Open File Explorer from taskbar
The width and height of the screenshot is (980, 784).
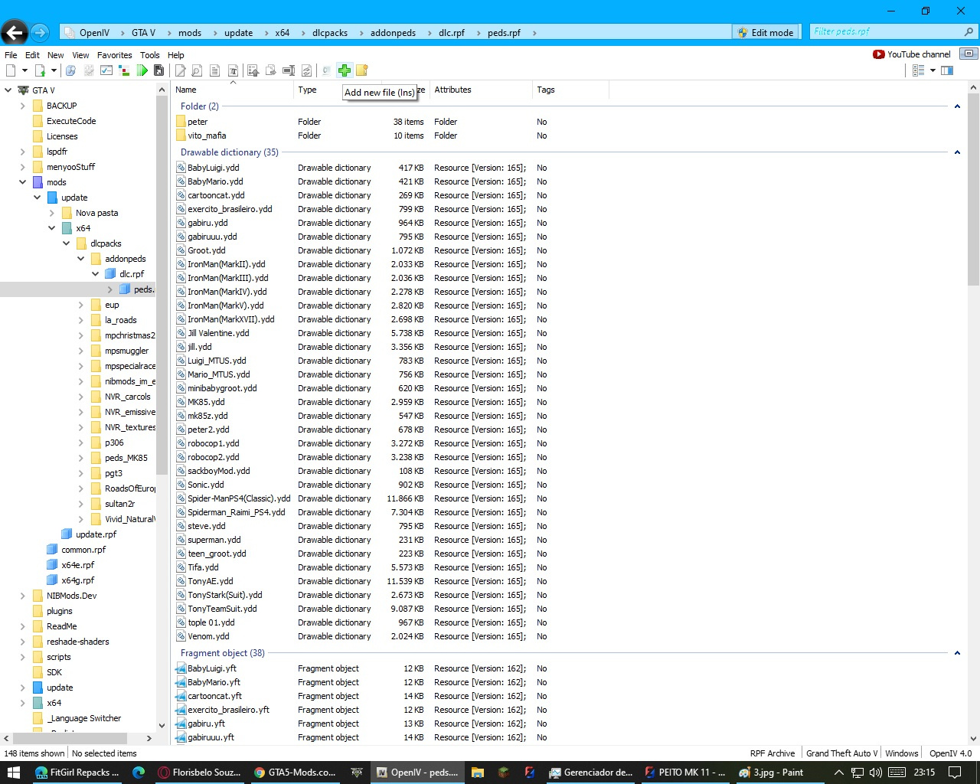pyautogui.click(x=478, y=773)
